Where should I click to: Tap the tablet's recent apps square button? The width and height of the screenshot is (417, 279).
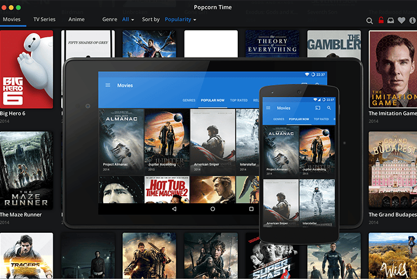(251, 209)
